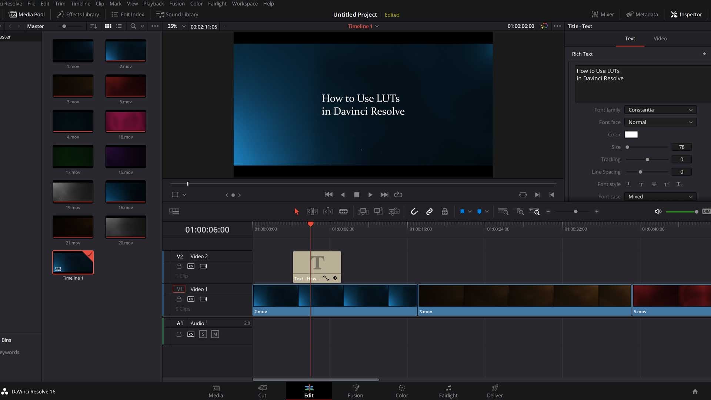Switch to the Video tab in Inspector
Image resolution: width=711 pixels, height=400 pixels.
[x=660, y=38]
